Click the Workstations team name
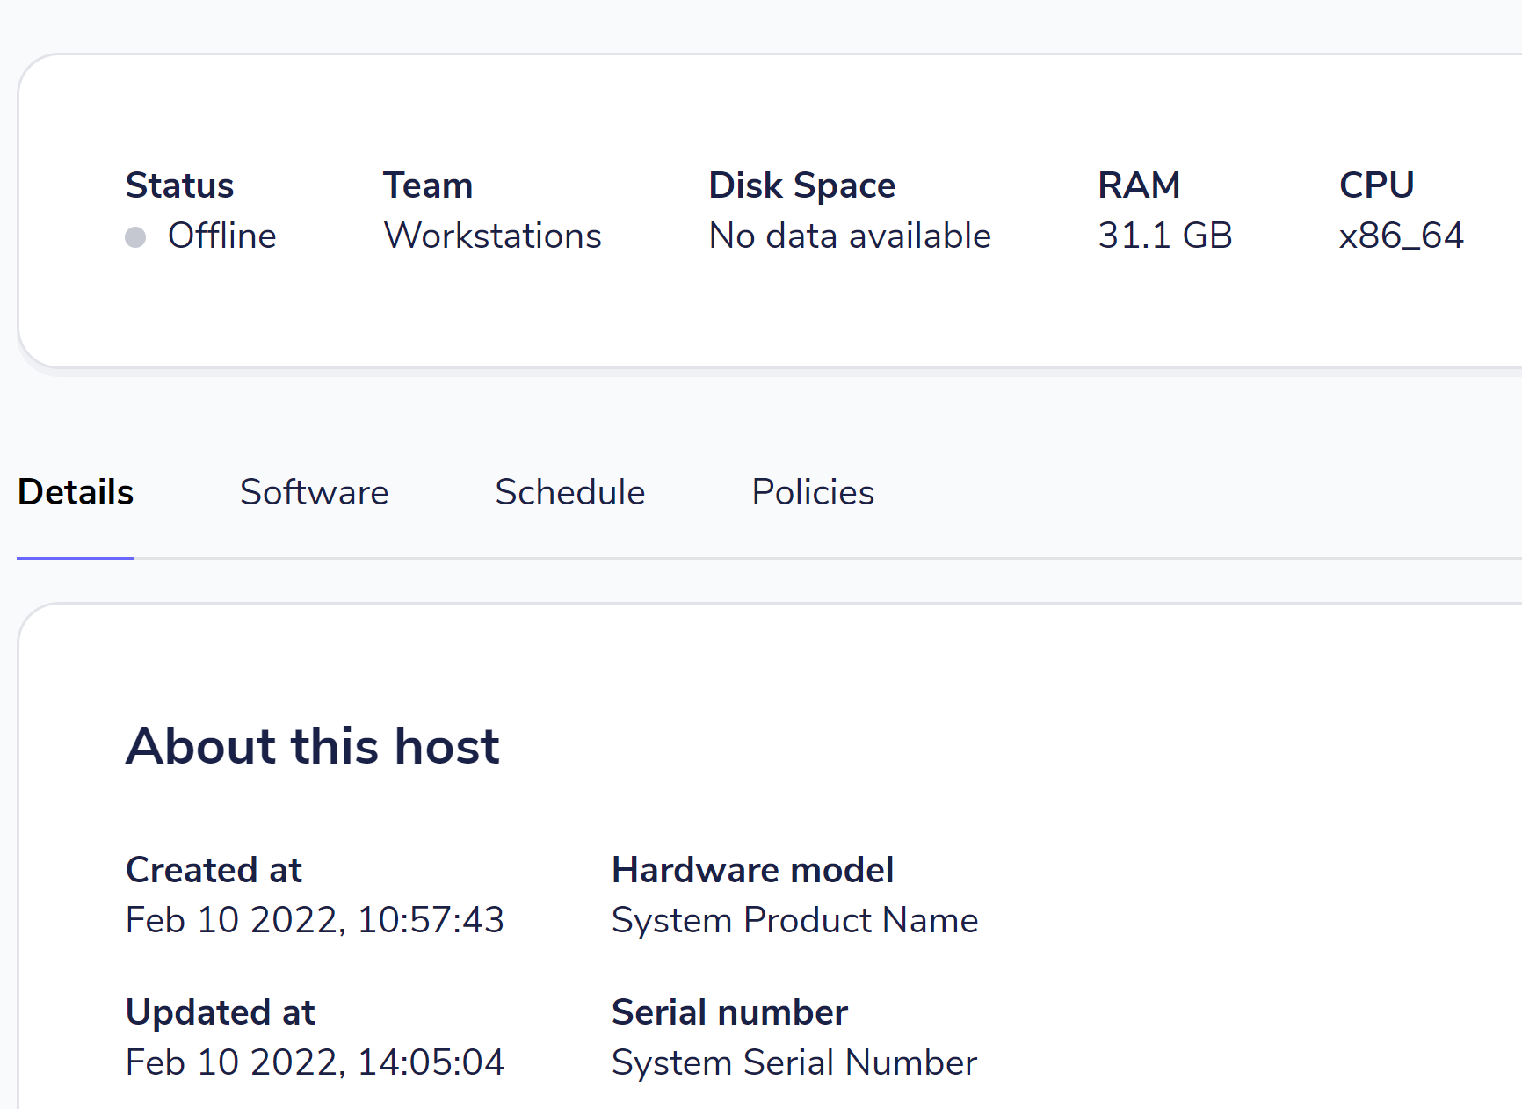Viewport: 1522px width, 1109px height. [x=492, y=236]
